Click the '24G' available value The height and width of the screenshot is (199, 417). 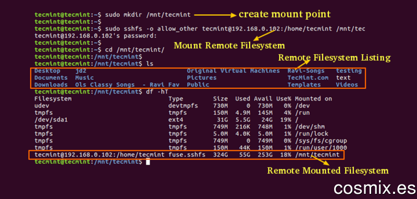coord(267,120)
